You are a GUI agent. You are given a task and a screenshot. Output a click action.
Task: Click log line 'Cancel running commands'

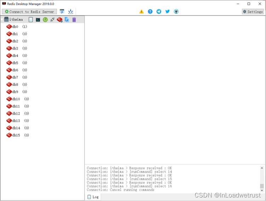tap(121, 190)
